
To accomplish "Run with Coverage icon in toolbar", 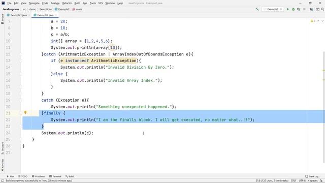I will (299, 9).
